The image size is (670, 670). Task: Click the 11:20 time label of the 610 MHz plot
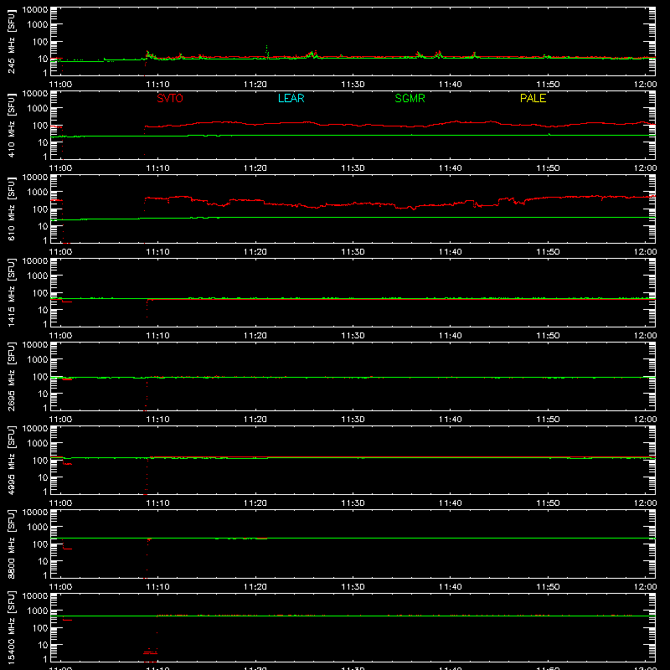click(x=255, y=252)
